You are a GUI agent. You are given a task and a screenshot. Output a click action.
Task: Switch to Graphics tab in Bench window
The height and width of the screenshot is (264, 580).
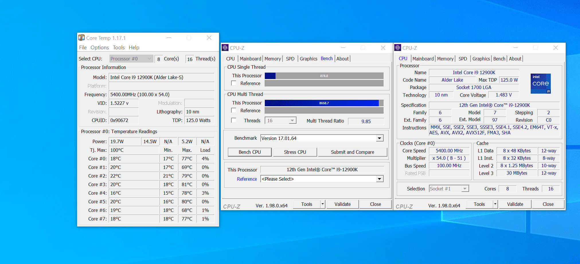(x=308, y=59)
